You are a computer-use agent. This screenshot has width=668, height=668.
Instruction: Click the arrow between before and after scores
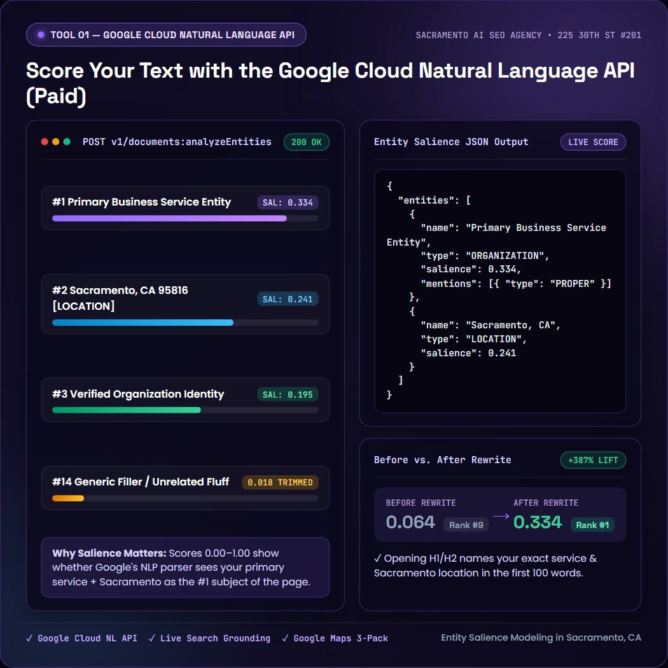(501, 516)
